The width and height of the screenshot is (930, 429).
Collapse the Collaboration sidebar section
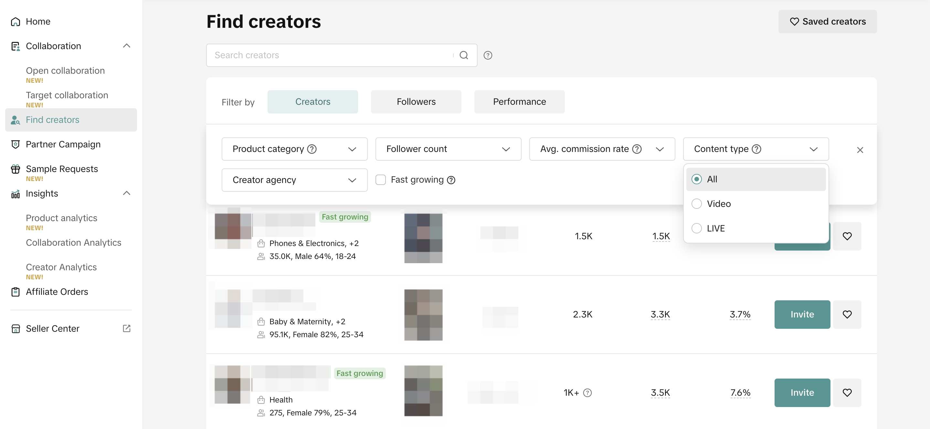126,46
